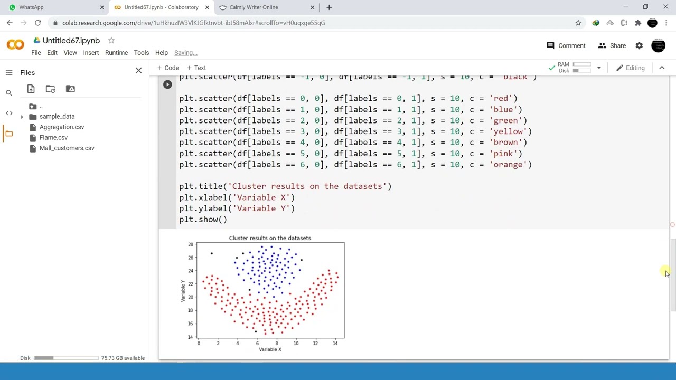
Task: Select Aggregation.csv file
Action: 61,127
